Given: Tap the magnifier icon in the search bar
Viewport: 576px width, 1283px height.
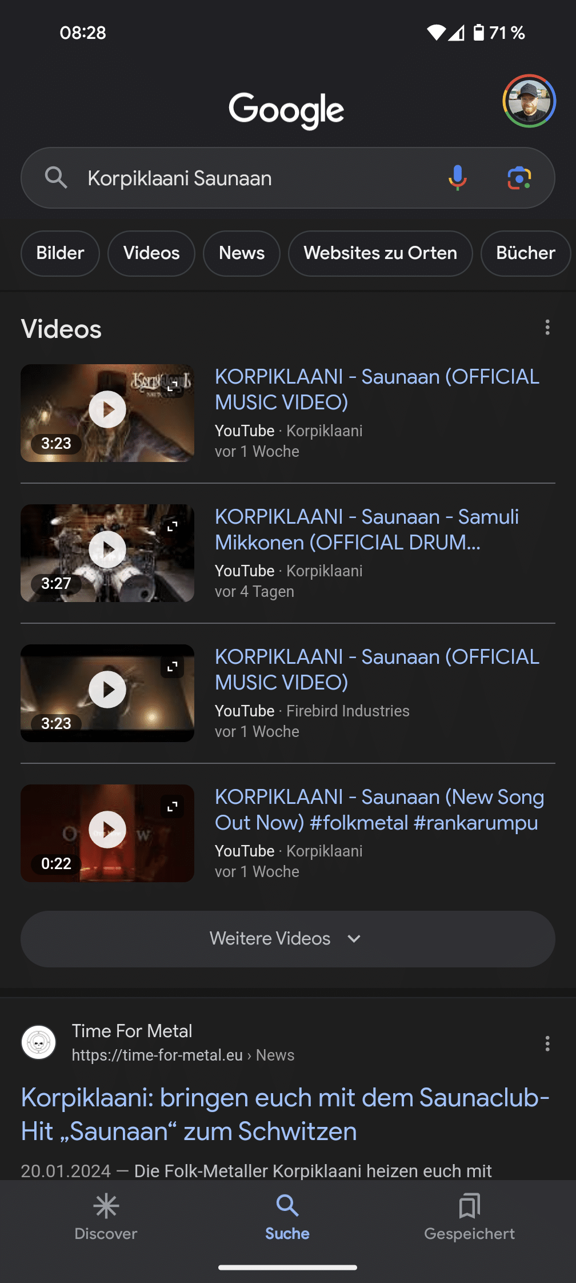Looking at the screenshot, I should [x=56, y=178].
